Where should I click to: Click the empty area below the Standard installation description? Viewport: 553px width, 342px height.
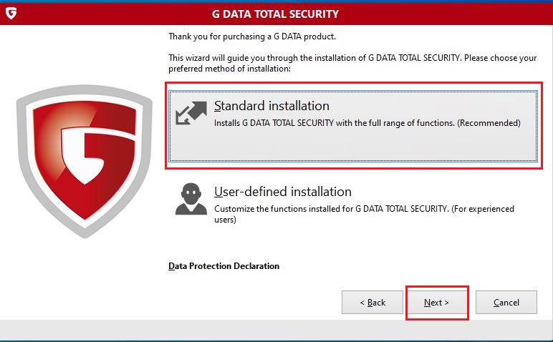(x=353, y=146)
